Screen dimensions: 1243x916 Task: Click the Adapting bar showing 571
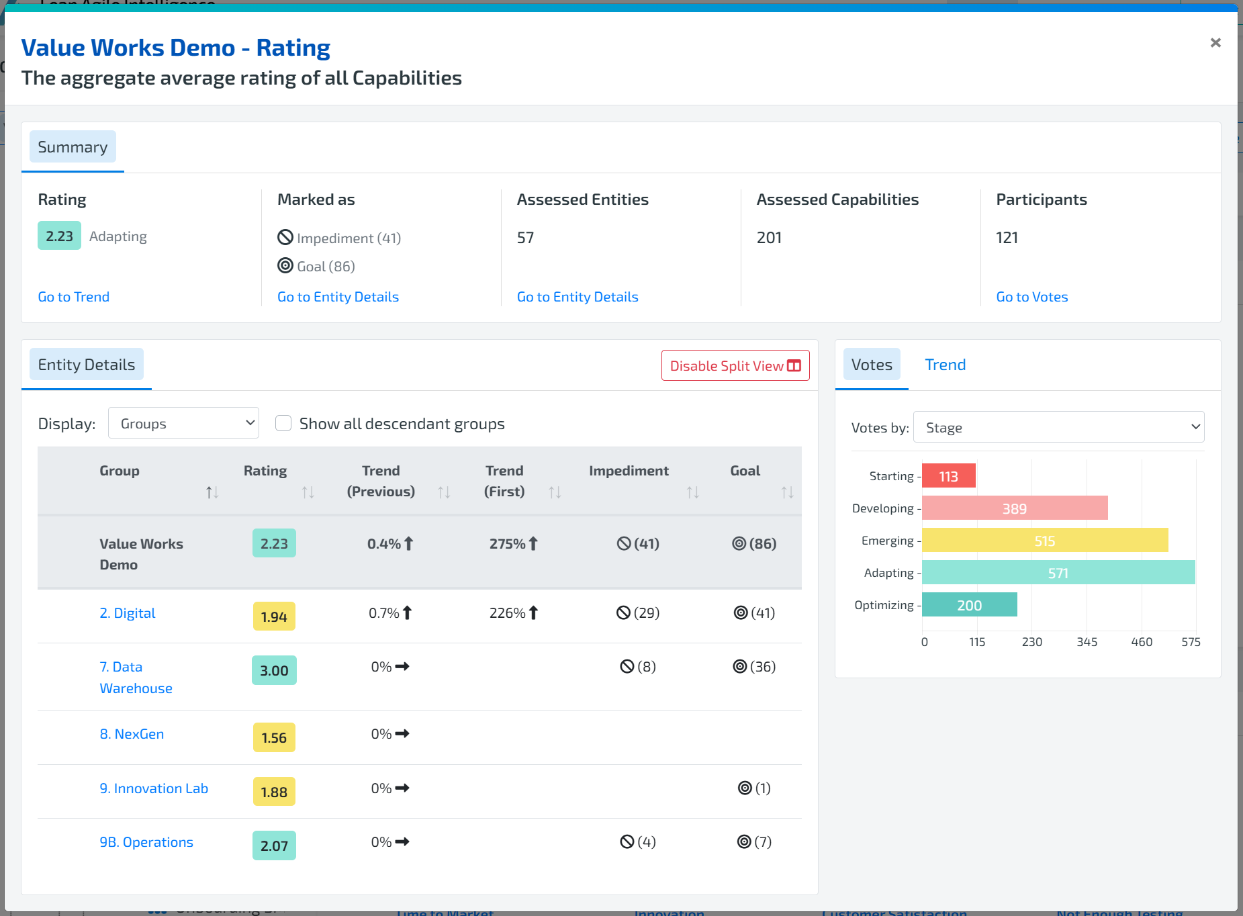coord(1058,572)
